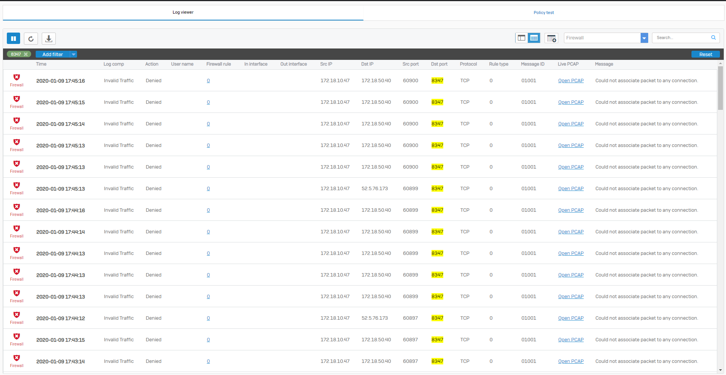Open PCAP for the 17:45:16 entry

coord(570,81)
